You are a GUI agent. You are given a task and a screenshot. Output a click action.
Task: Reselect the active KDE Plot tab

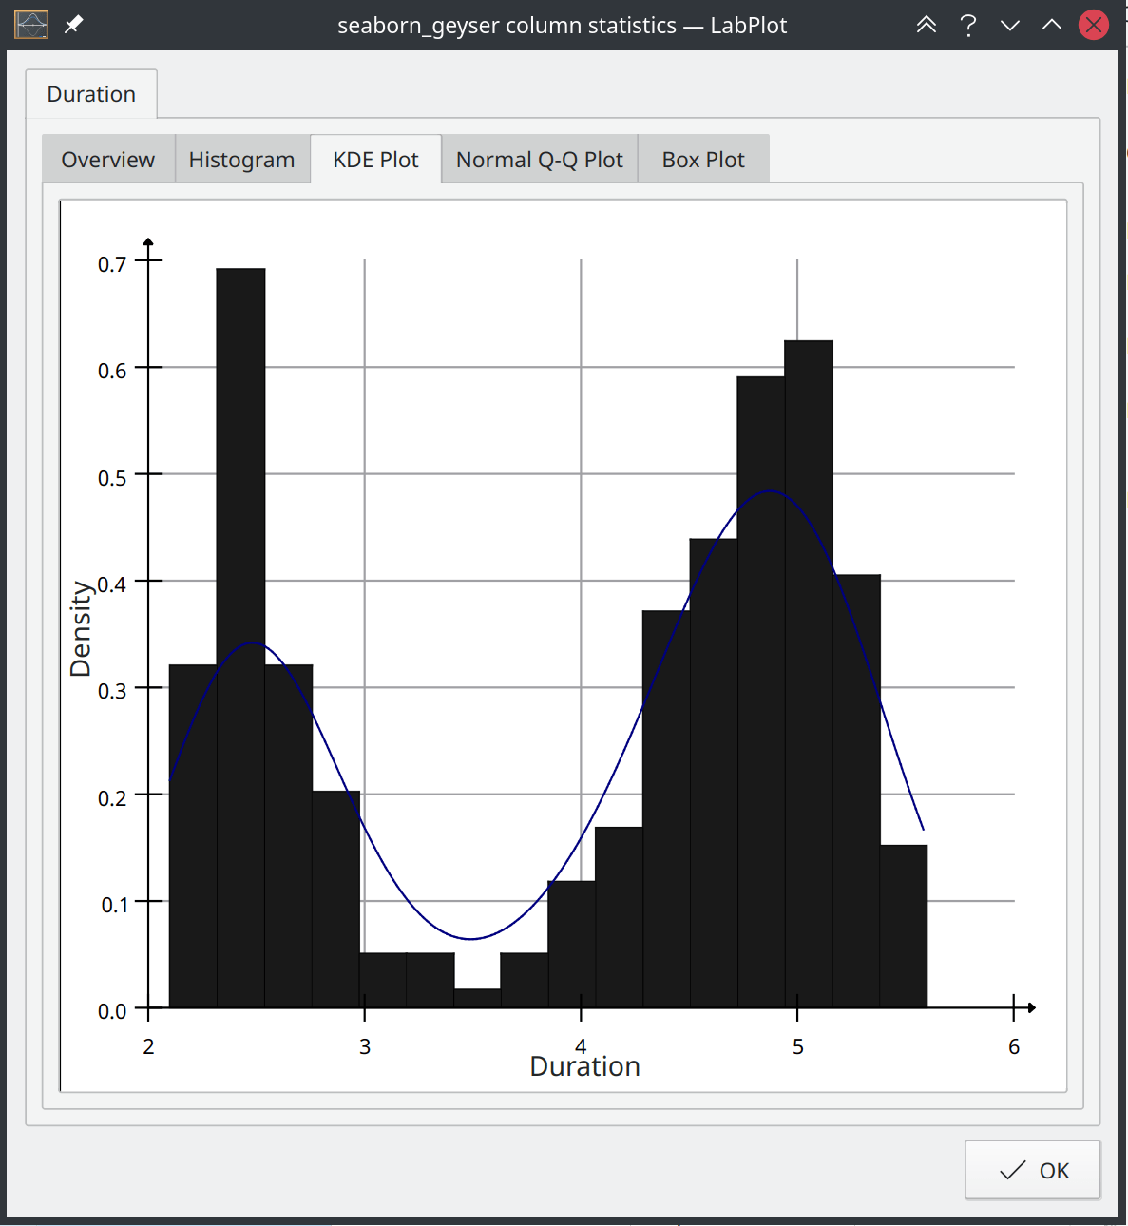[x=375, y=159]
